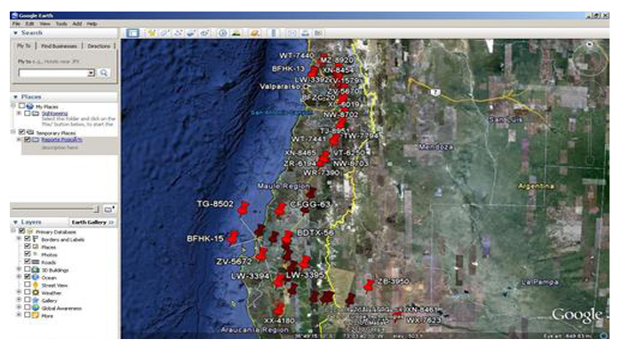Expand the More layer tree node
This screenshot has height=355, width=622.
click(19, 315)
